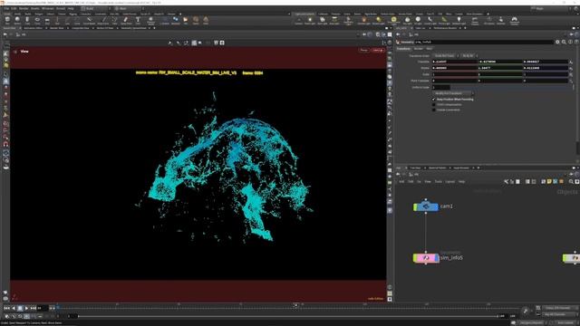The height and width of the screenshot is (326, 580).
Task: Open the network editor Layout menu
Action: tap(449, 182)
